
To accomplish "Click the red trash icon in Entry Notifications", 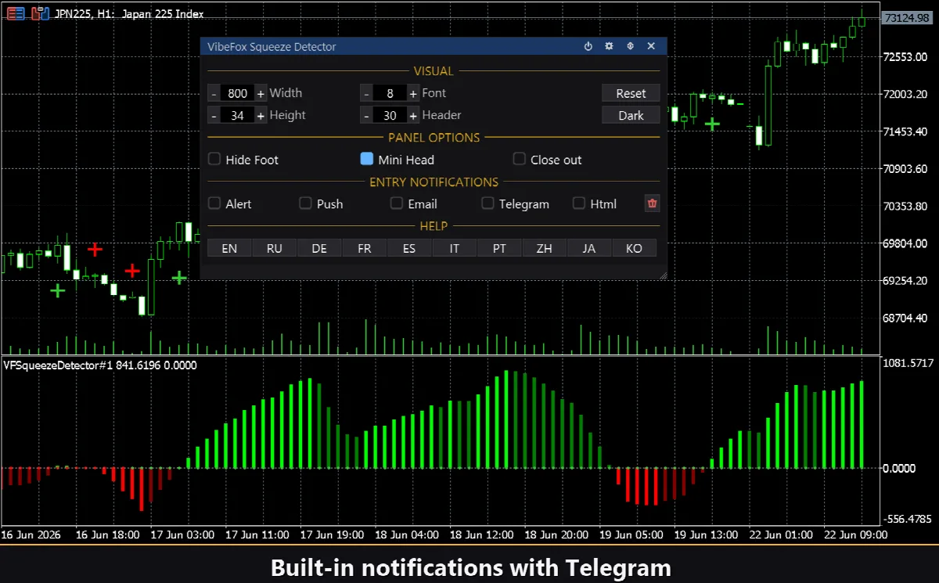I will click(x=653, y=203).
